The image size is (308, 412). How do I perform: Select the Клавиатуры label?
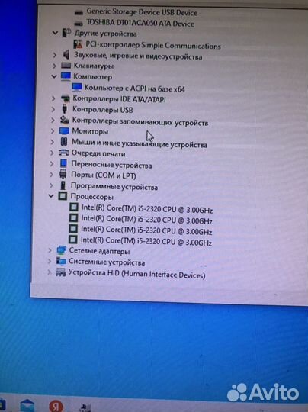pos(94,66)
